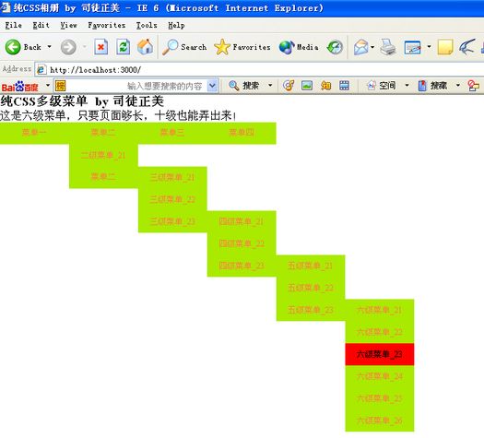
Task: Open the Tools menu
Action: point(147,25)
